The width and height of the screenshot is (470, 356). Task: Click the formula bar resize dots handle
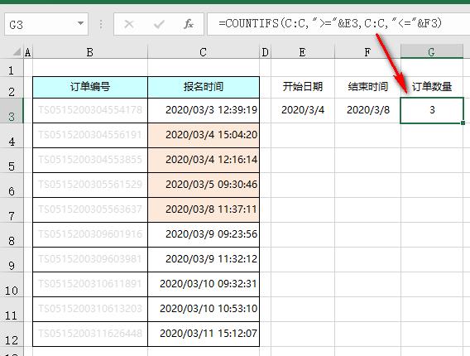pos(101,24)
